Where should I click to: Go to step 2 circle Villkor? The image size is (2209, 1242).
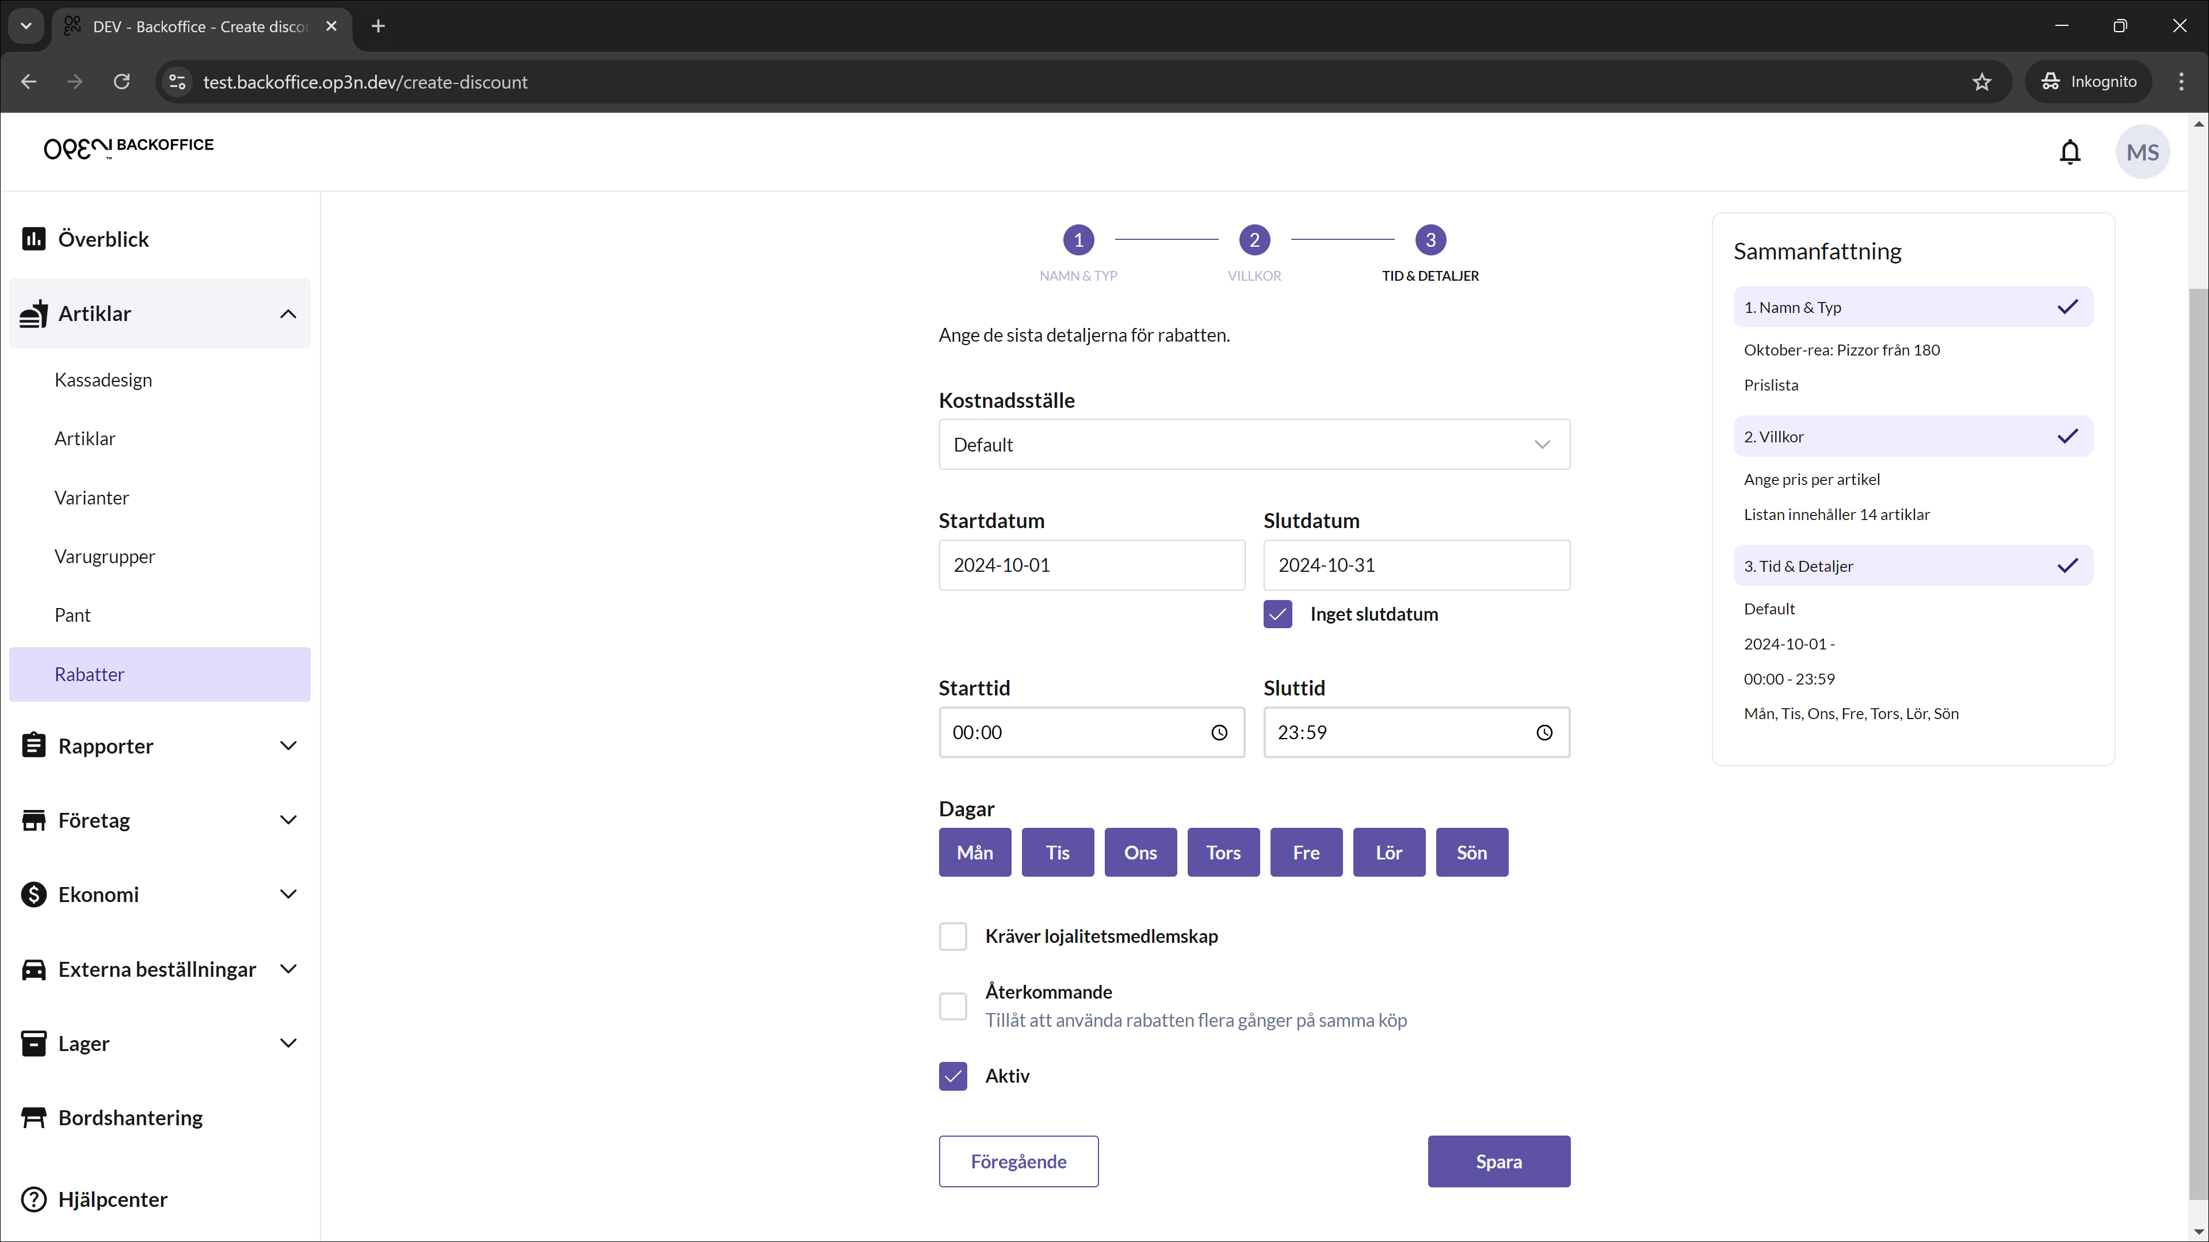(x=1254, y=240)
